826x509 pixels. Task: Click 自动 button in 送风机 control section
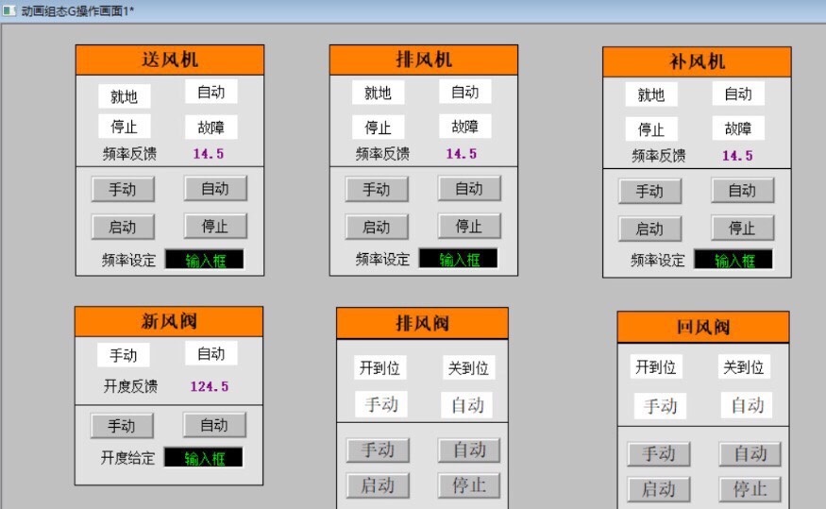pos(215,188)
